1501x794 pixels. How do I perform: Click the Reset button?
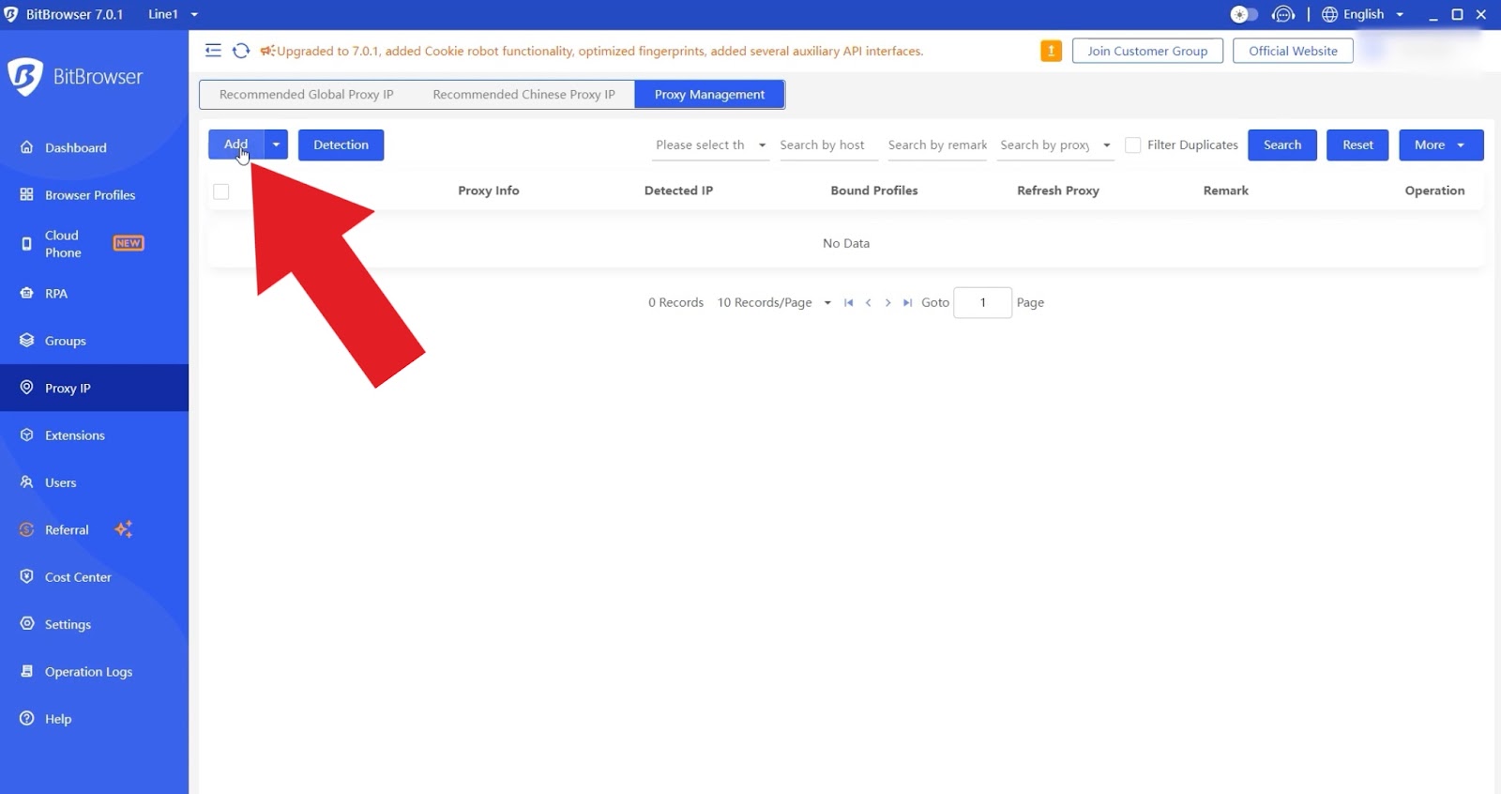[x=1357, y=145]
